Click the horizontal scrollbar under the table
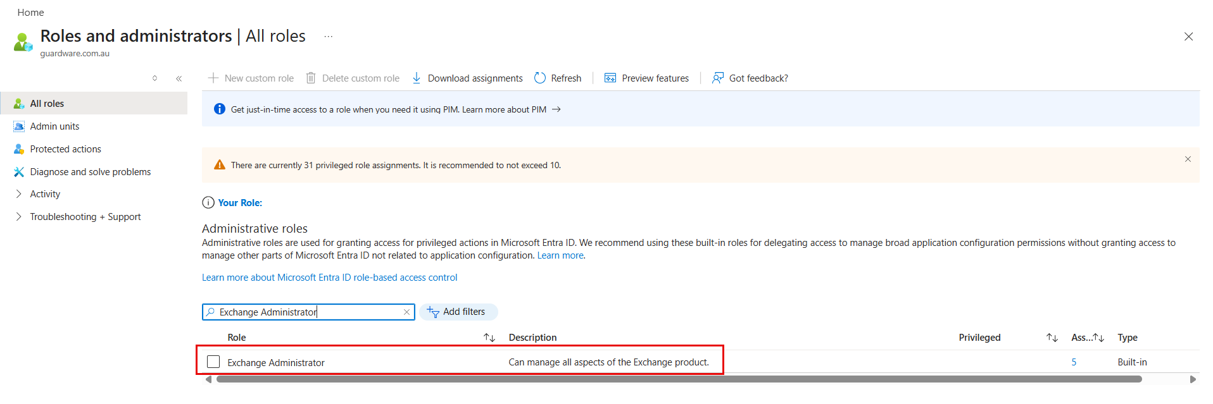Screen dimensions: 1213x404 [677, 379]
